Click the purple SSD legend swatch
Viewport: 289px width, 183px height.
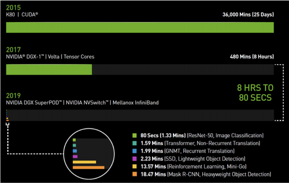pos(134,159)
